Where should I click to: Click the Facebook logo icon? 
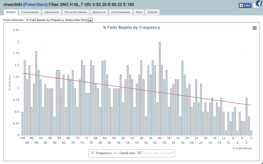click(x=259, y=3)
